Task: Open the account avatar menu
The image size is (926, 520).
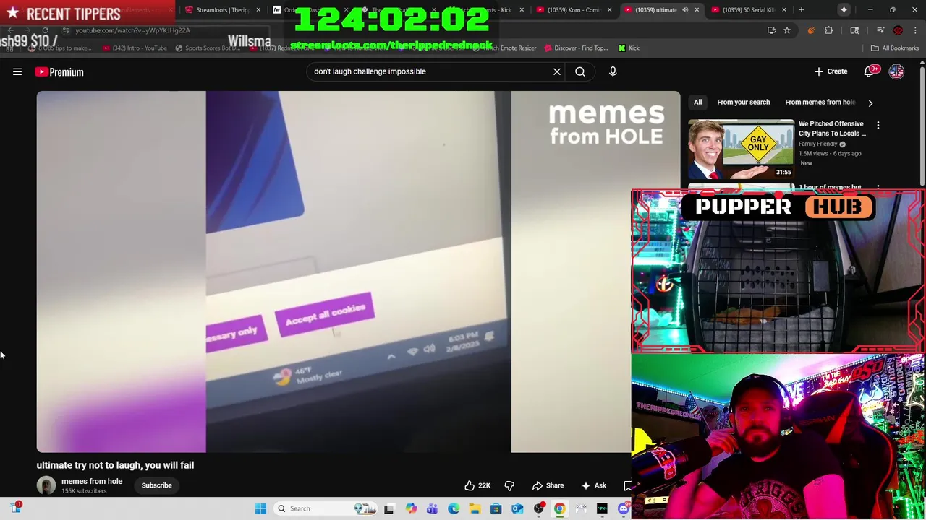Action: (x=896, y=71)
